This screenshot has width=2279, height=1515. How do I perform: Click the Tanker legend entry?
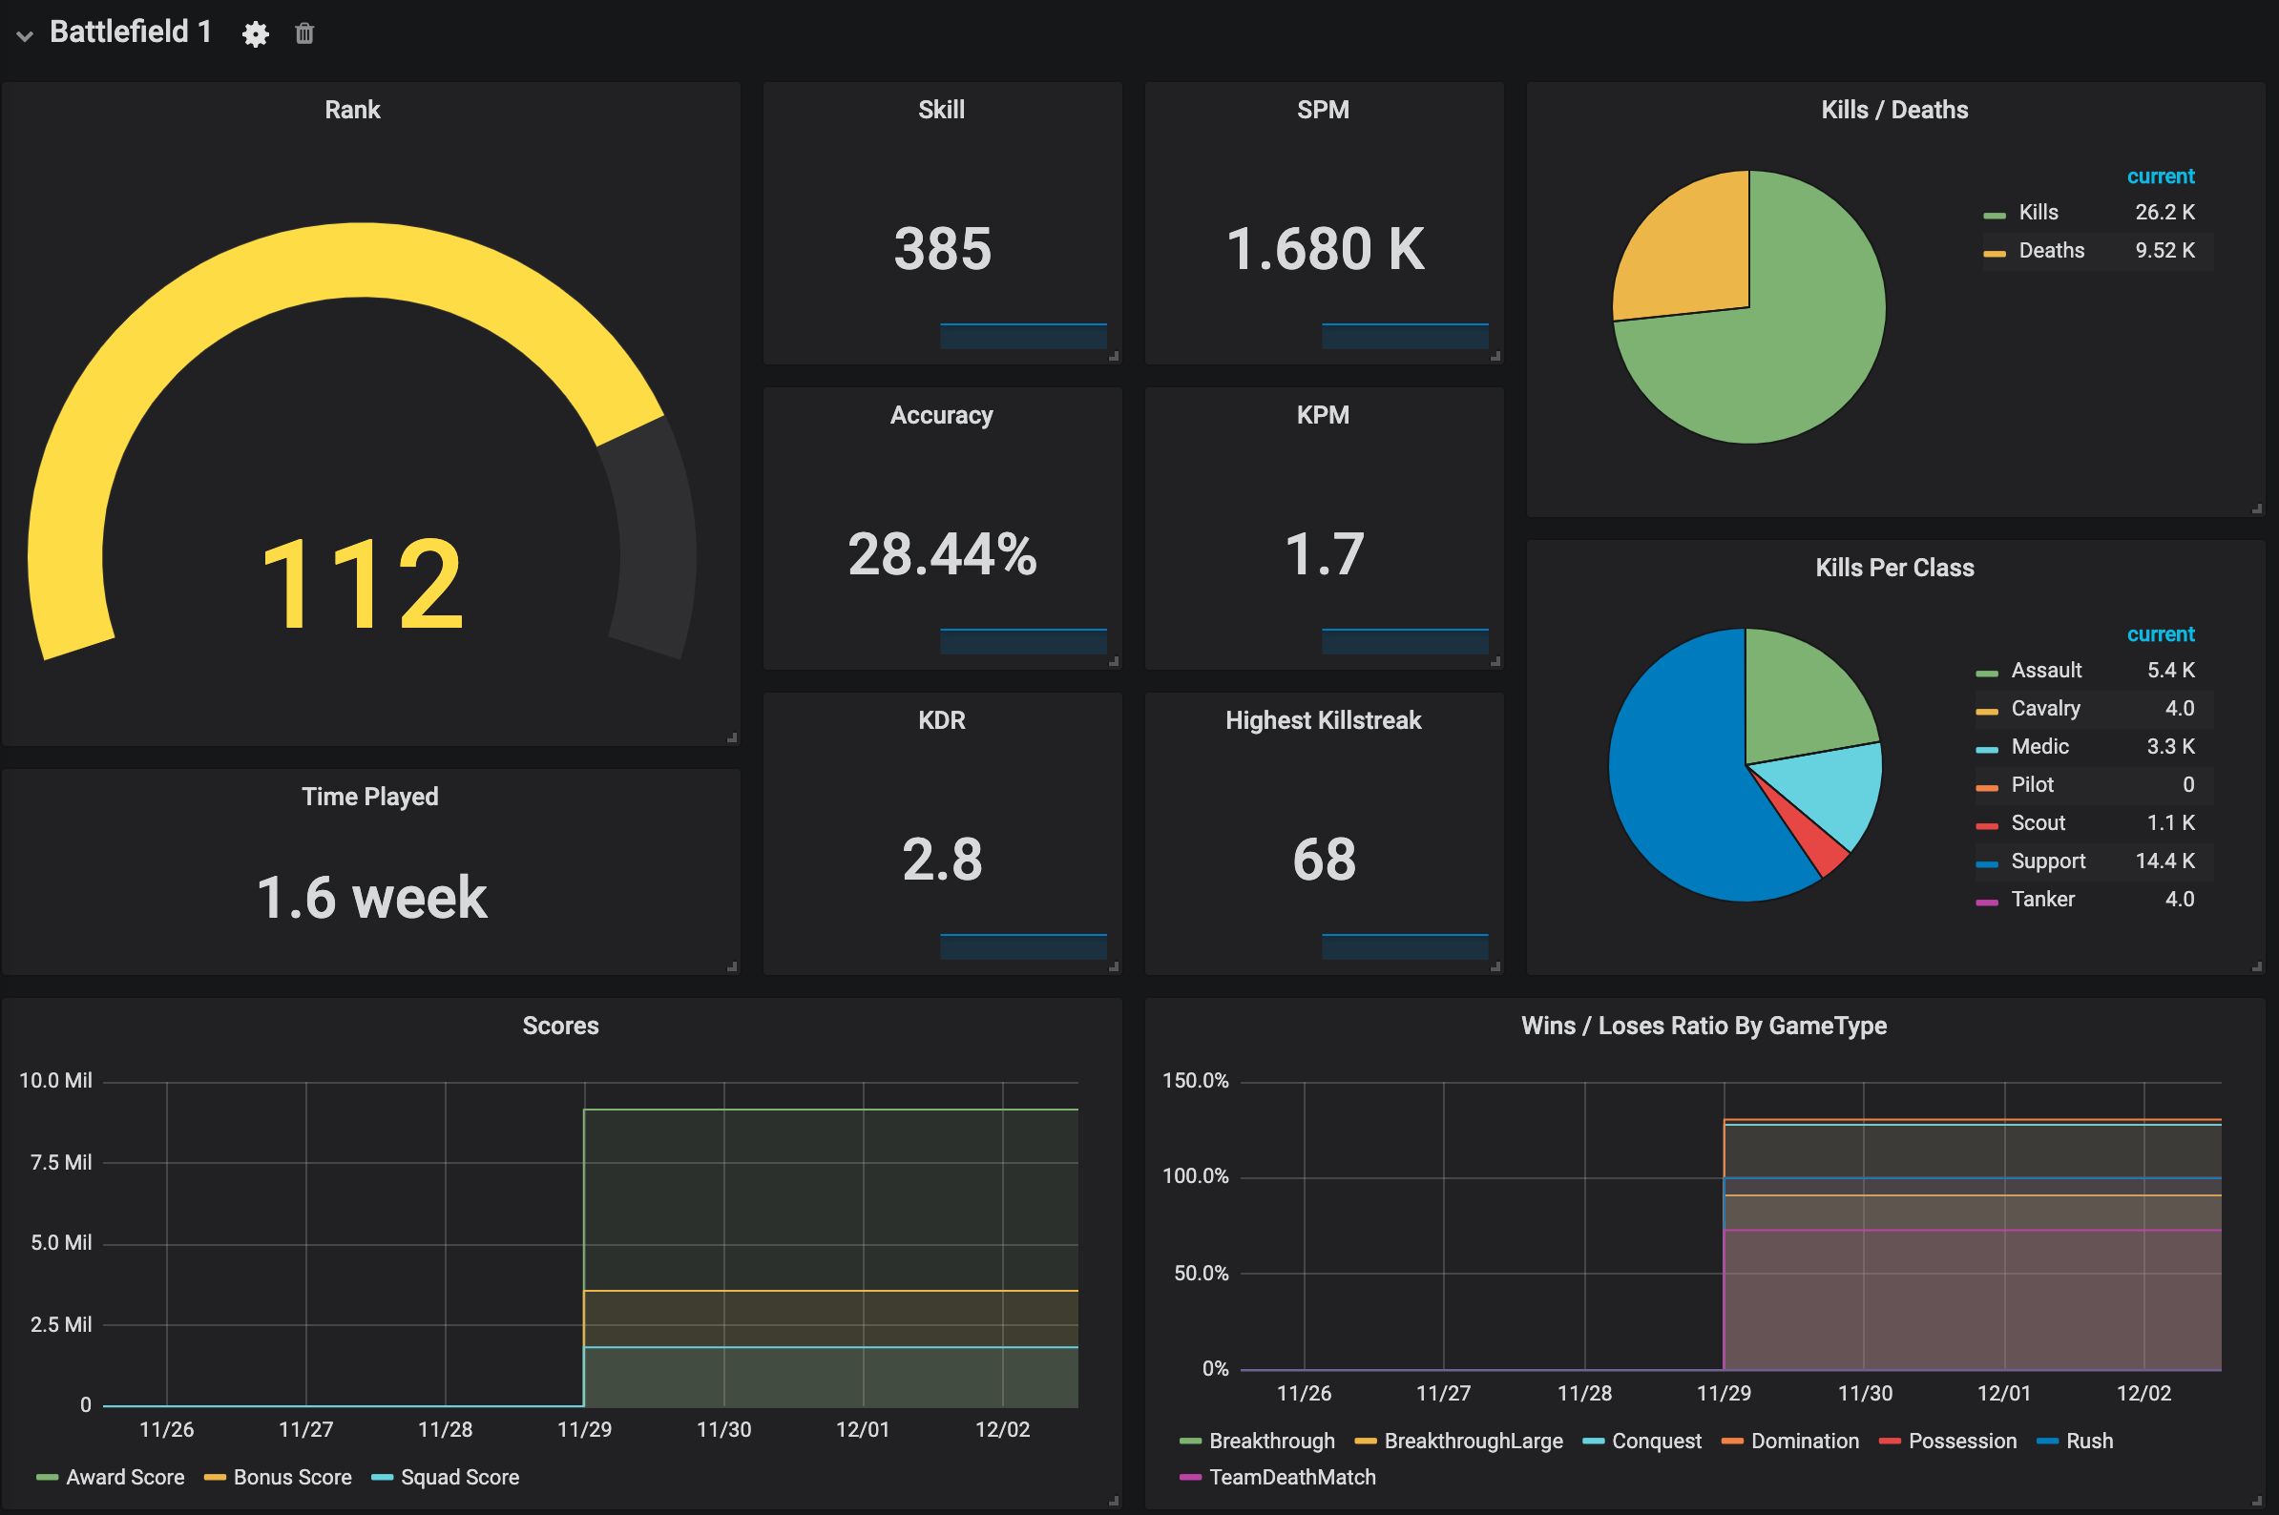(2041, 899)
